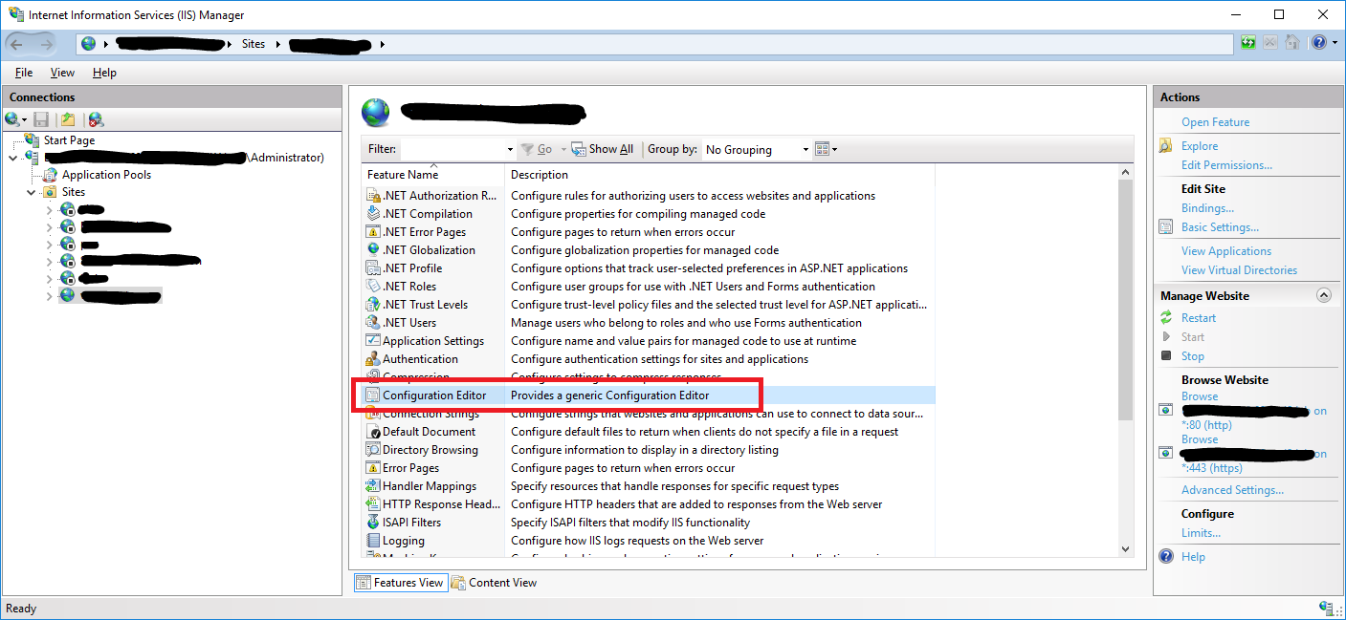1346x620 pixels.
Task: Select Application Pools in the tree
Action: tap(106, 175)
